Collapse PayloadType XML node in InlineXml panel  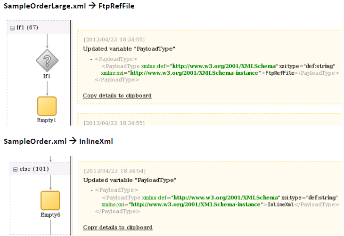coord(91,191)
